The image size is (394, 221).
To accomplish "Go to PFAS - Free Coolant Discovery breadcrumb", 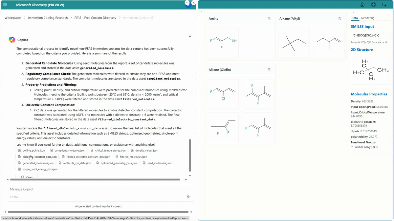I will pyautogui.click(x=95, y=18).
